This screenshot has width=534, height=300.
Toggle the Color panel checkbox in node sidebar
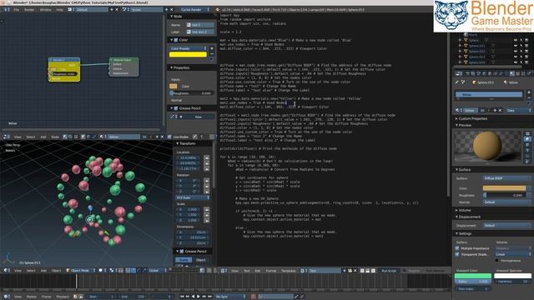point(176,40)
